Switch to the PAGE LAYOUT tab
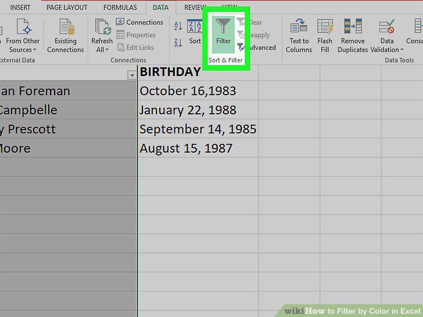 pyautogui.click(x=67, y=8)
